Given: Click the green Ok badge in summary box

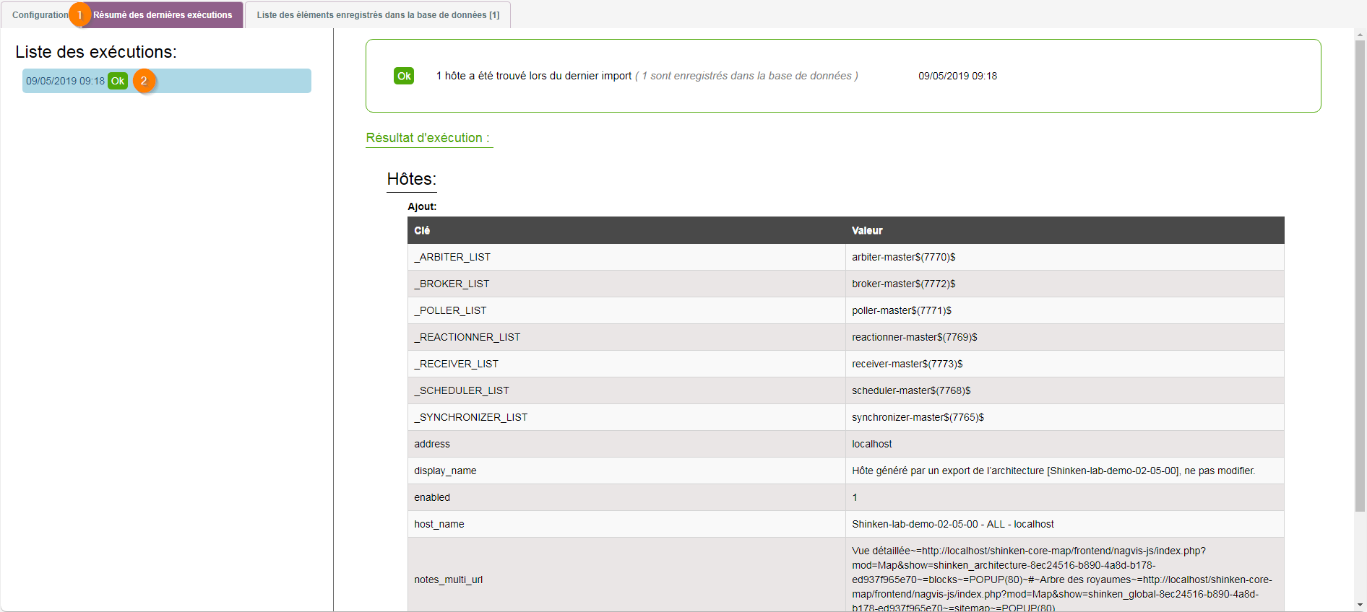Looking at the screenshot, I should pyautogui.click(x=404, y=76).
